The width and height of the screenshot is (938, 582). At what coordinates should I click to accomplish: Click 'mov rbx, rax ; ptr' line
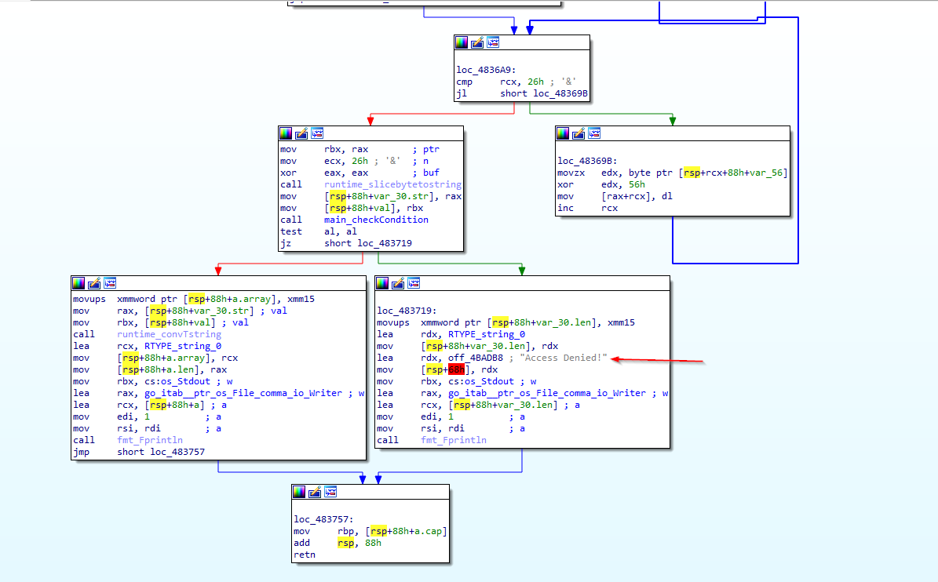pyautogui.click(x=360, y=149)
